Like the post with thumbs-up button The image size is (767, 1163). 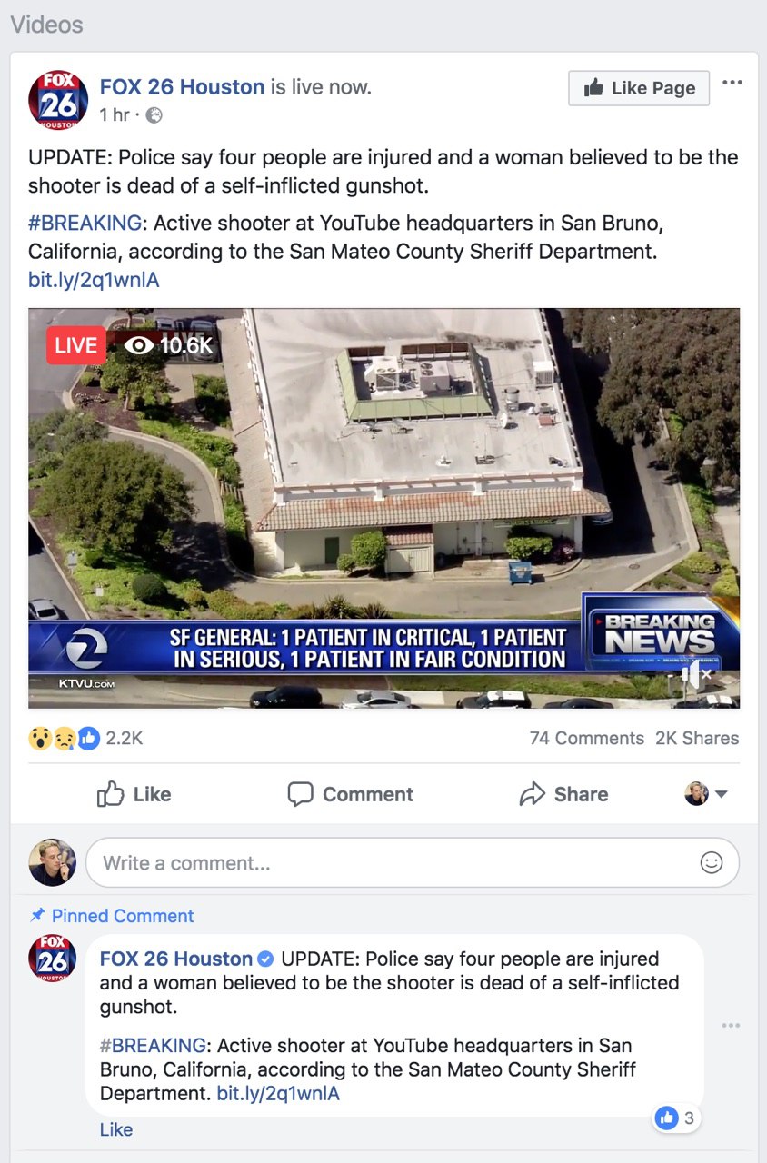pos(134,794)
